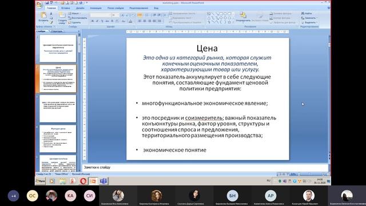The height and width of the screenshot is (206, 366).
Task: Open the Главная ribbon tab
Action: tap(51, 8)
